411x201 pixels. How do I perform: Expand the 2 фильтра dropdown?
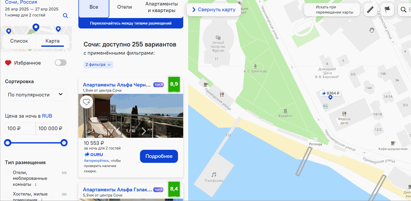pyautogui.click(x=98, y=65)
